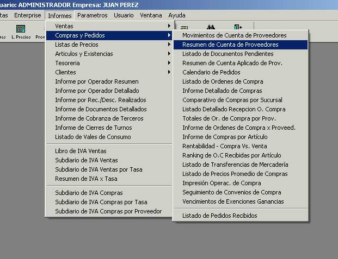Select Informe de Cobranza de Terceros
The image size is (338, 259).
click(x=109, y=118)
